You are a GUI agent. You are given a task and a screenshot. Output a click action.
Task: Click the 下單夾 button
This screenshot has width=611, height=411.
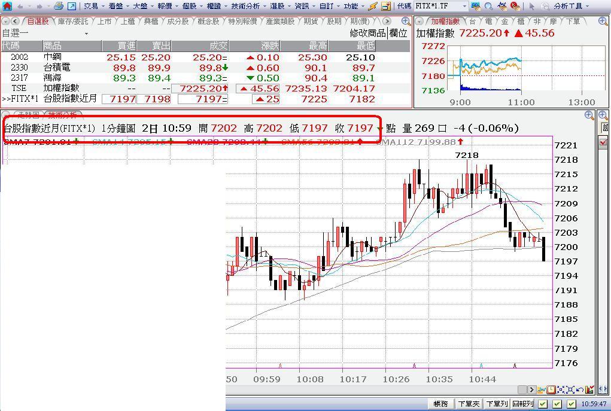[x=469, y=404]
